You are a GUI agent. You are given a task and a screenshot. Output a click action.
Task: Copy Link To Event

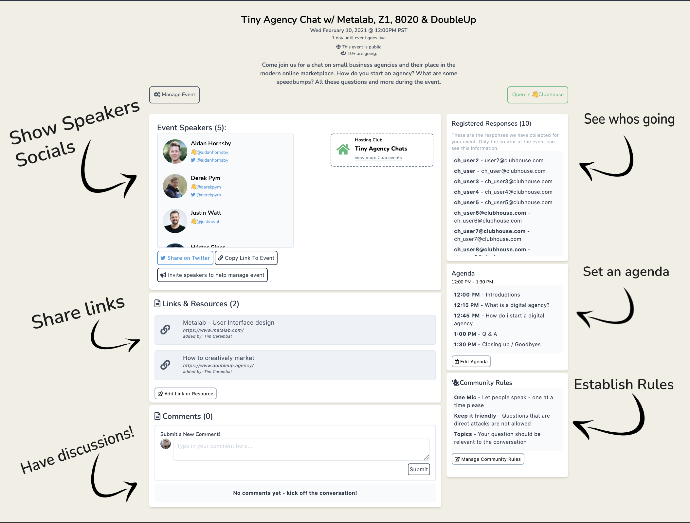(246, 258)
